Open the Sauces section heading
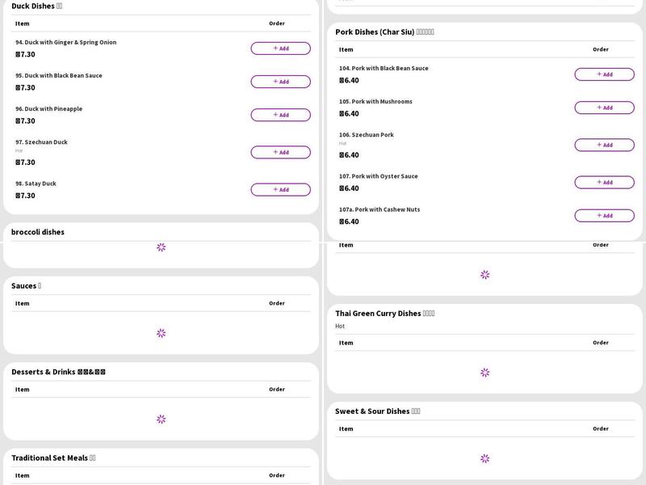 pyautogui.click(x=26, y=285)
